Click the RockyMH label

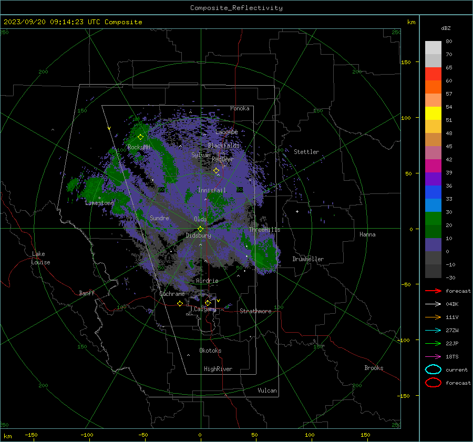click(139, 147)
